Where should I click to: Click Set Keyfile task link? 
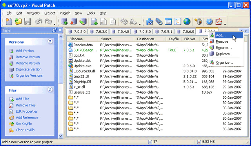[x=24, y=124]
